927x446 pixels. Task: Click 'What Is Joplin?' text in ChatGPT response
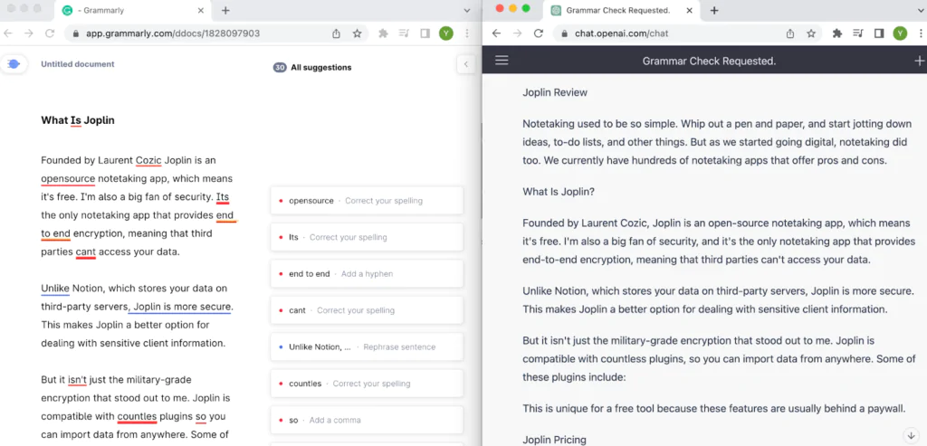click(x=559, y=192)
